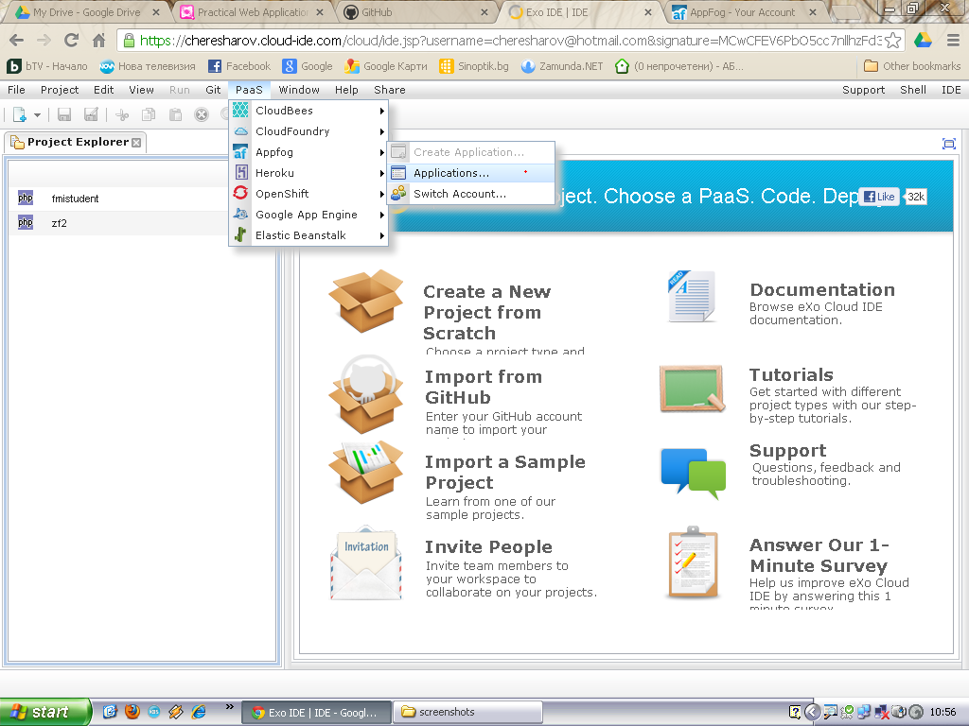969x726 pixels.
Task: Expand the OpenShift submenu
Action: click(309, 194)
